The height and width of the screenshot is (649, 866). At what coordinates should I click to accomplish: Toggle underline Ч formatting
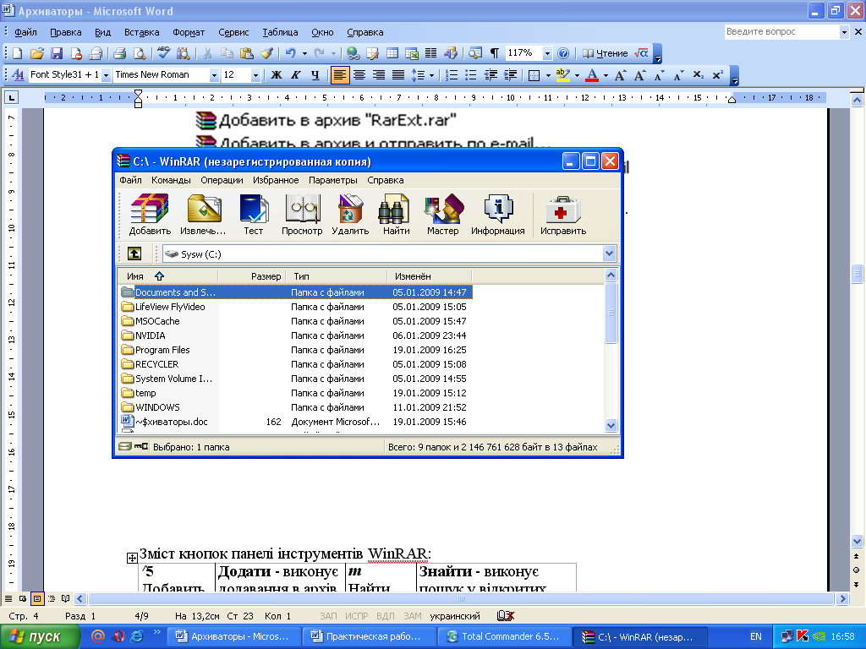(315, 75)
